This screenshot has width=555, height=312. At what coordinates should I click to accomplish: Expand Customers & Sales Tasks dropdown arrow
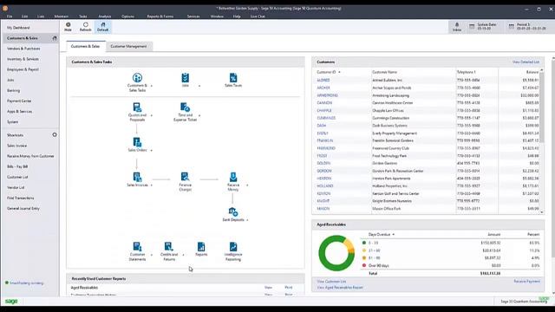152,86
